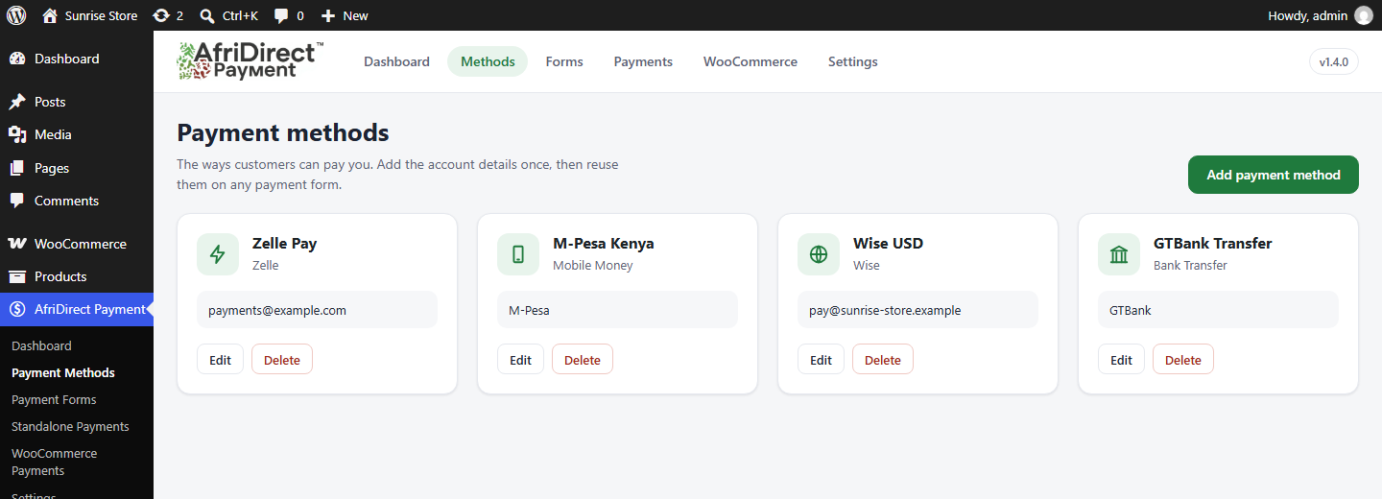The height and width of the screenshot is (499, 1382).
Task: Click the updates icon showing 2
Action: click(161, 15)
